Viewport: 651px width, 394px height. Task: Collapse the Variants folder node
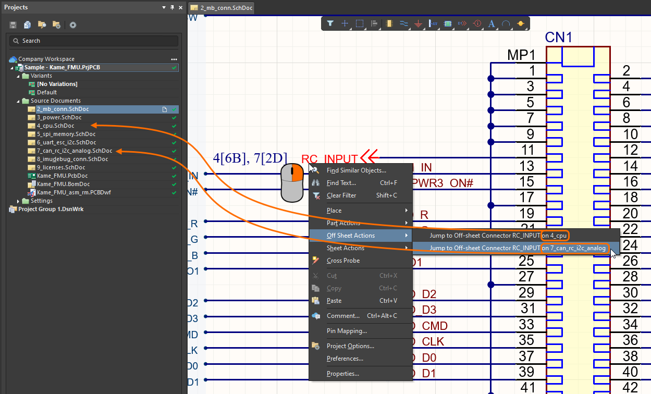pyautogui.click(x=19, y=76)
